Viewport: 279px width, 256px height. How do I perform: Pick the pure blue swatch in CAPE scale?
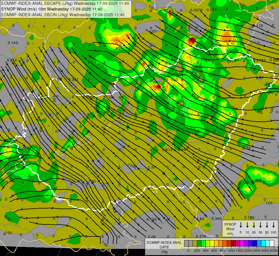pos(254,243)
